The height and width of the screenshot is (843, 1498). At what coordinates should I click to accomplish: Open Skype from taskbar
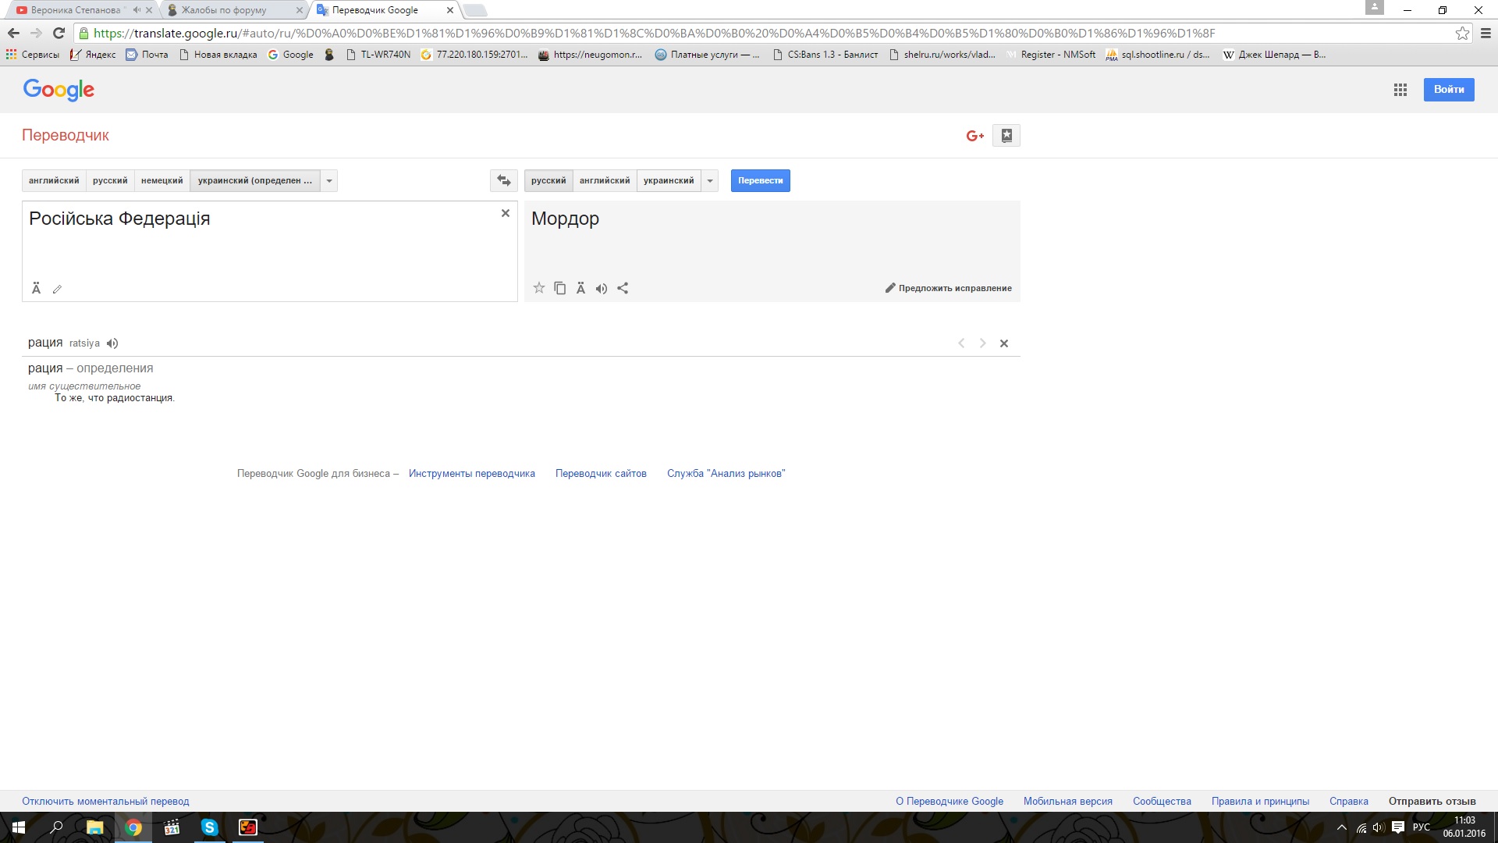coord(209,827)
